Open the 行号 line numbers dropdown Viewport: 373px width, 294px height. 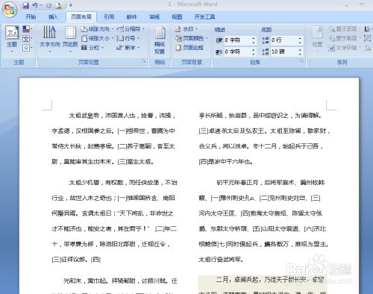(x=128, y=38)
